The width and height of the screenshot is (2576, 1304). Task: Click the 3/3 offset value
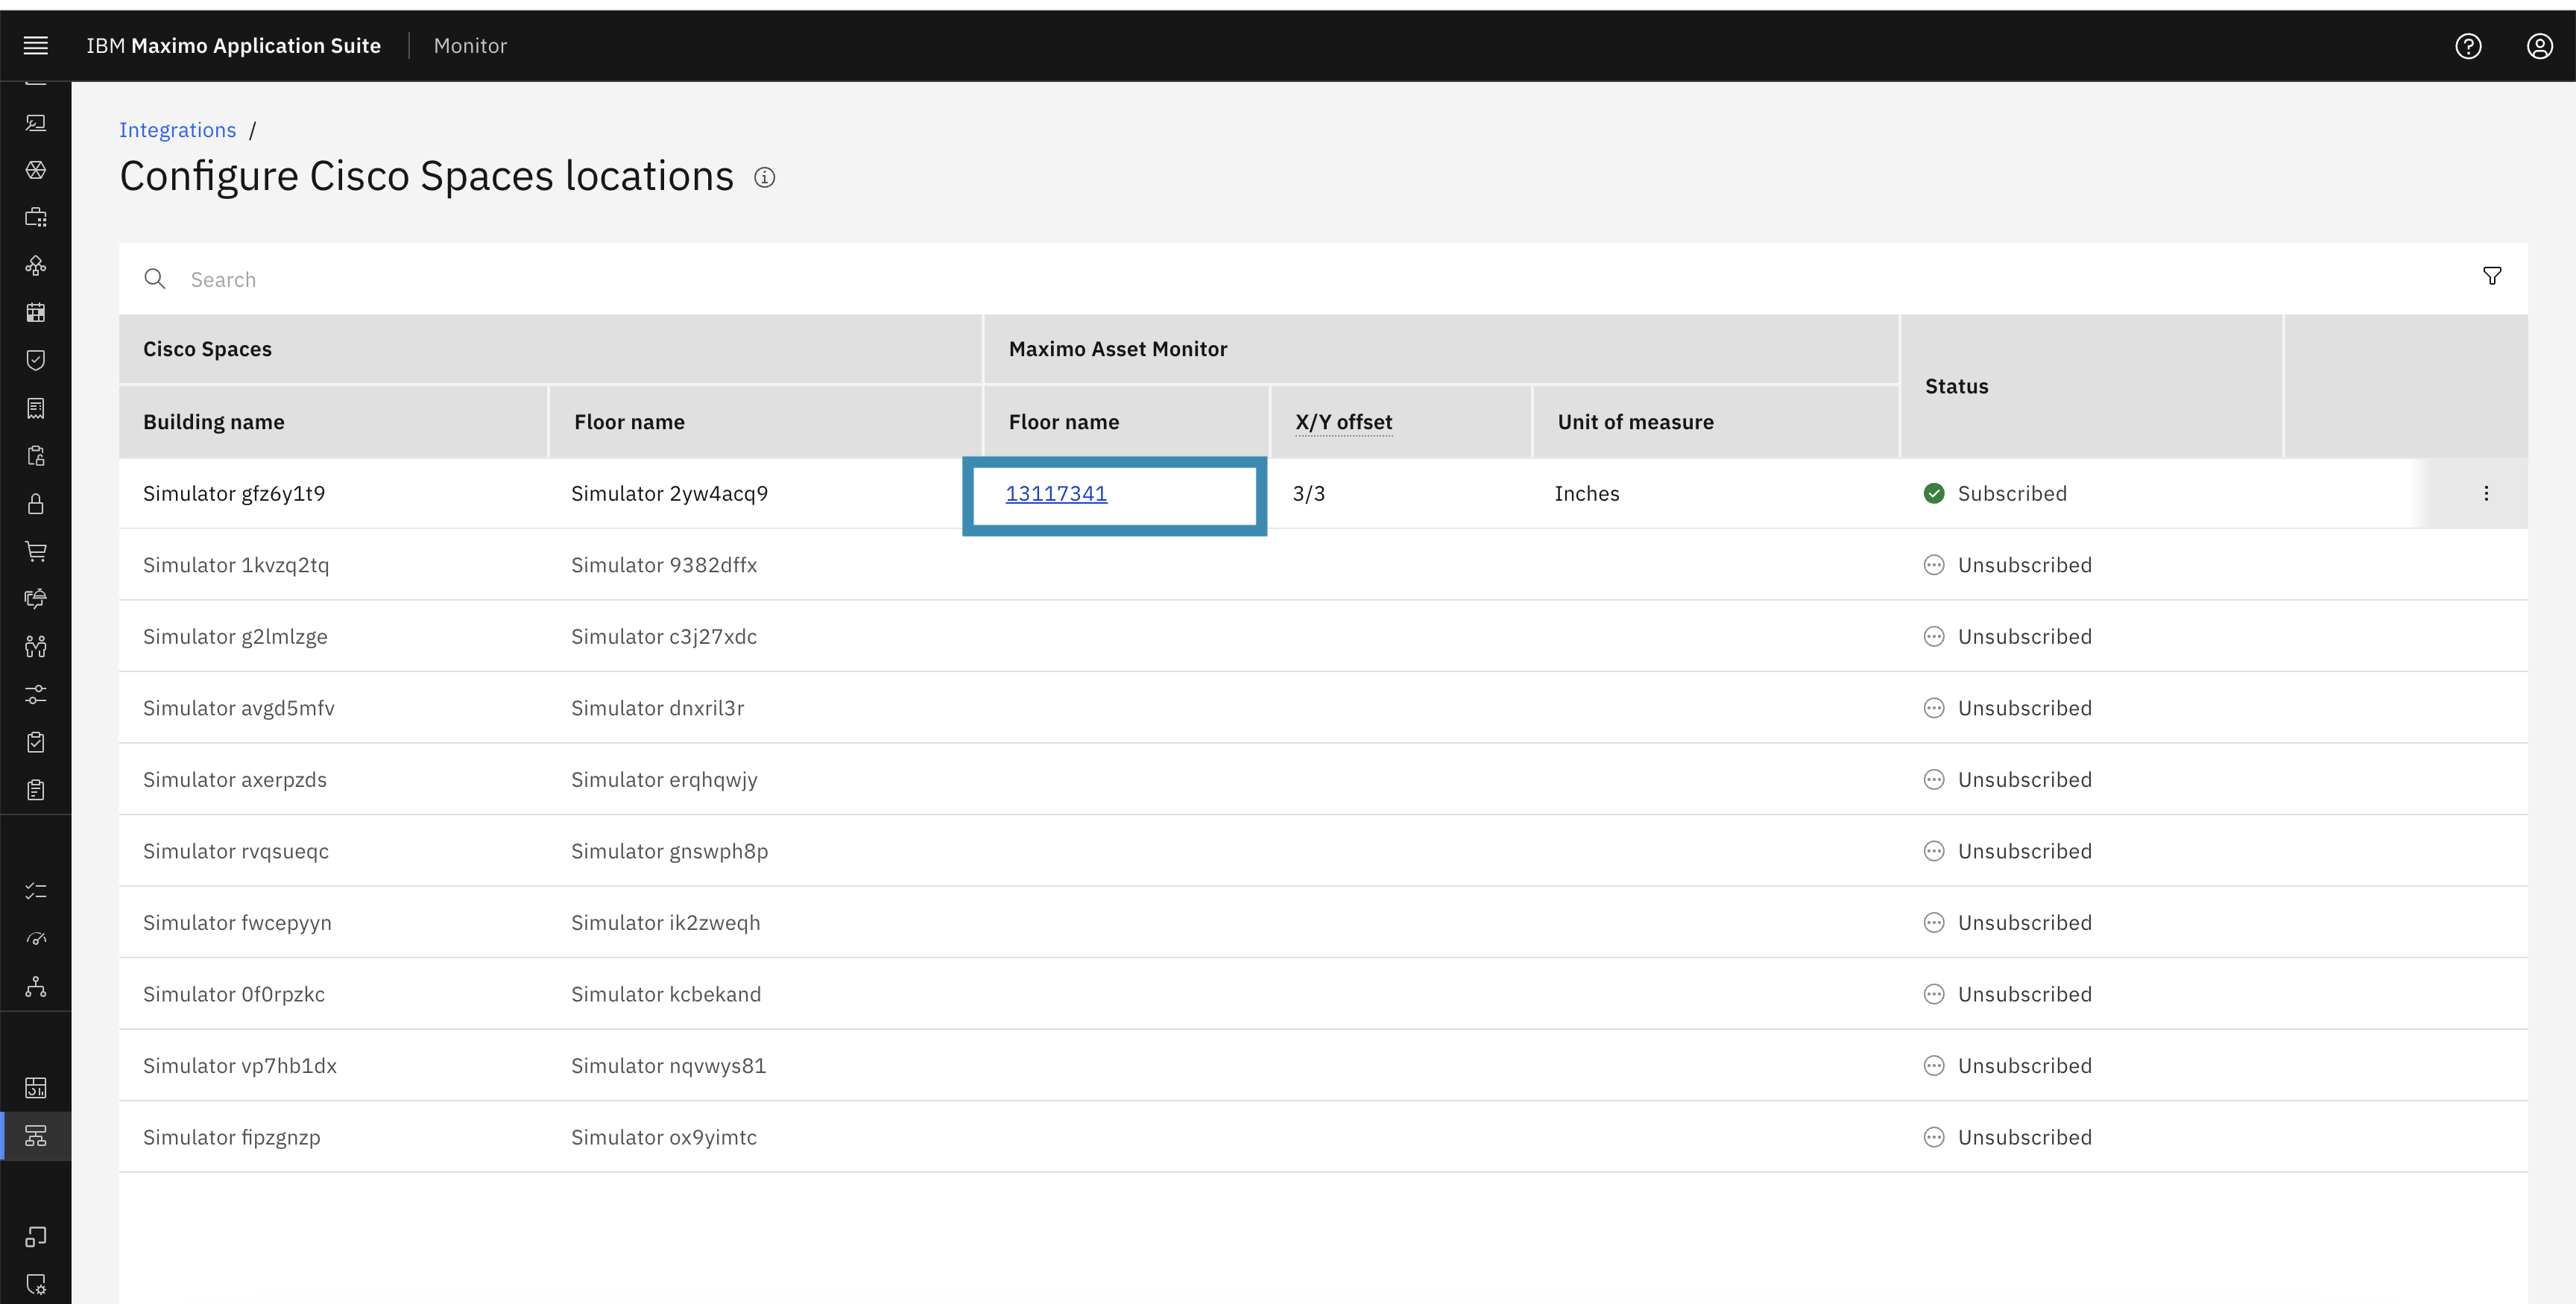(x=1308, y=493)
